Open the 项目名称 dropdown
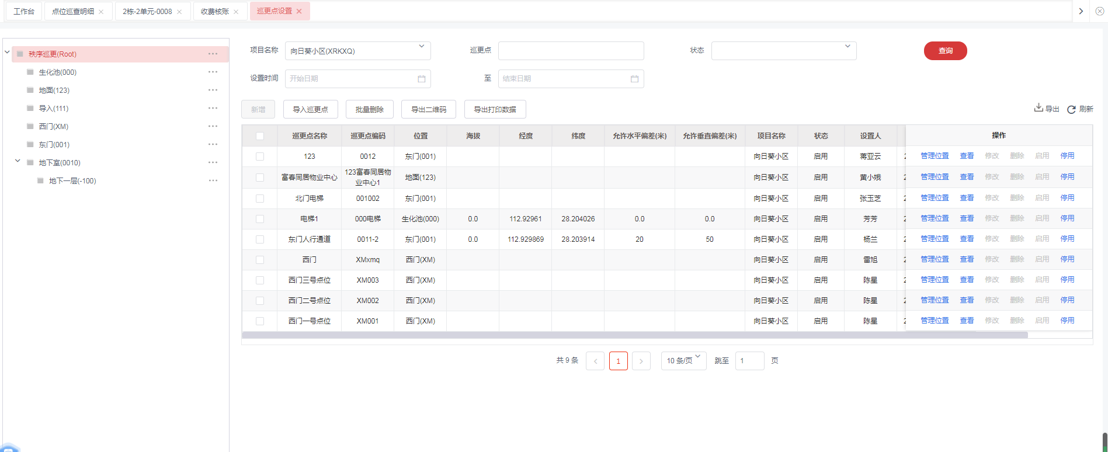Viewport: 1108px width, 452px height. click(357, 51)
